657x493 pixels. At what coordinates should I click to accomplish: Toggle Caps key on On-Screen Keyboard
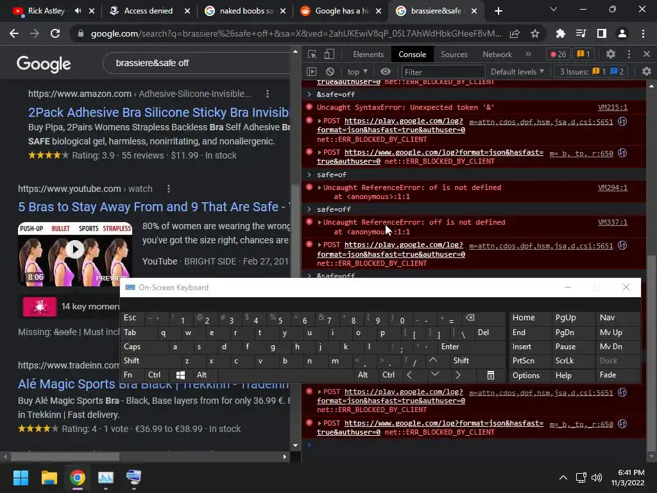tap(144, 347)
